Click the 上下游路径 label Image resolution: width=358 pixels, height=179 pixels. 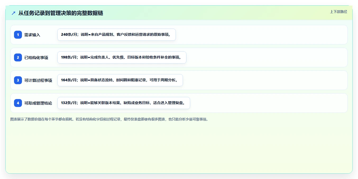(338, 12)
